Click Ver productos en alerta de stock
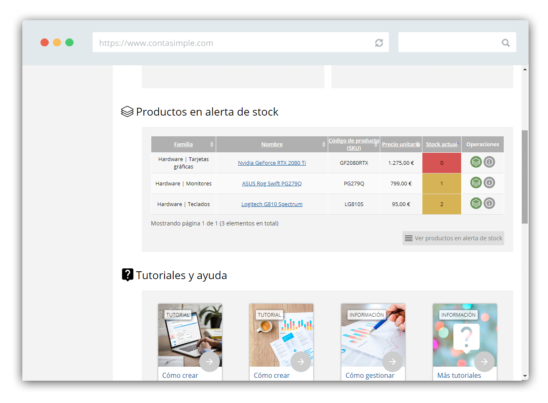 tap(453, 238)
